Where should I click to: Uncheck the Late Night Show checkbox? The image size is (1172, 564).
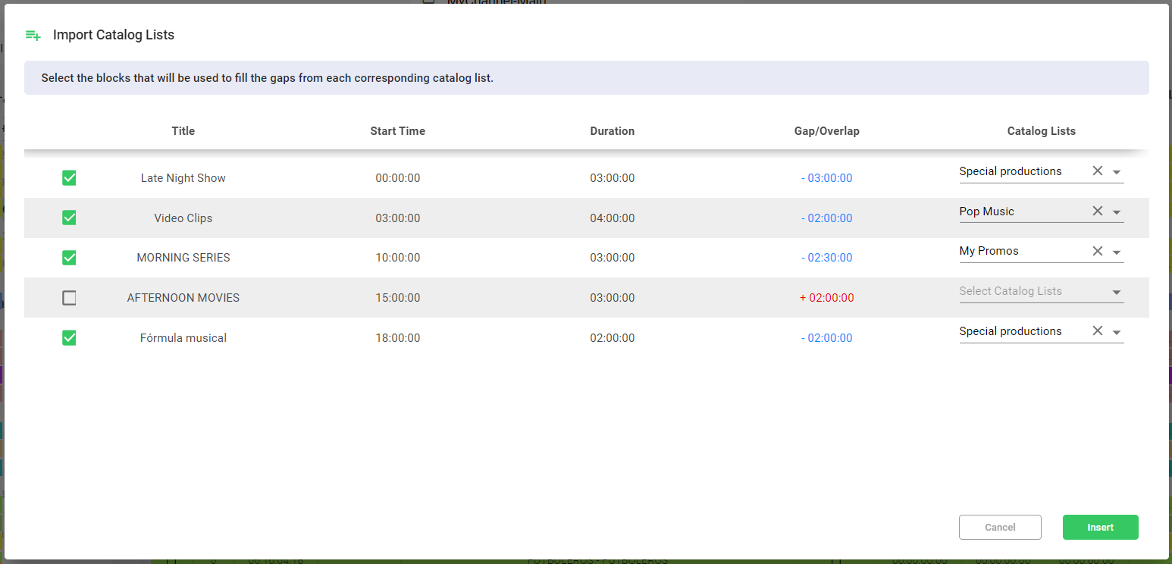click(69, 178)
